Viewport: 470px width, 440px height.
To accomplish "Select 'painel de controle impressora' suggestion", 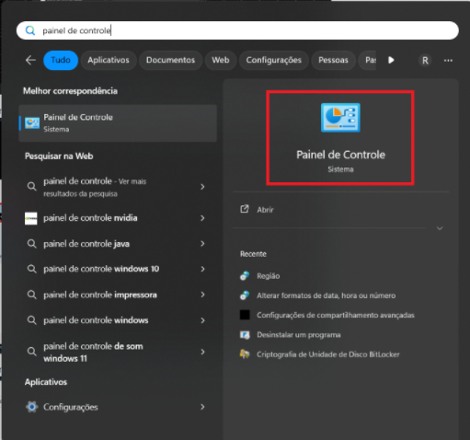I will coord(118,295).
